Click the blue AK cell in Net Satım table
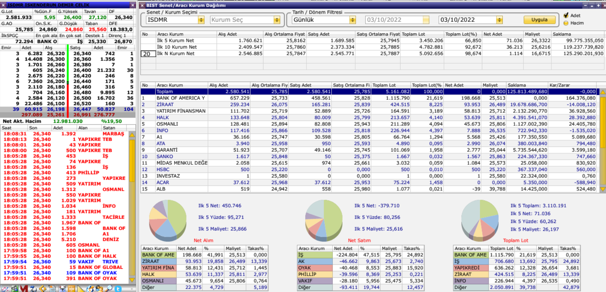Viewport: 606px width, 292px height. pos(314,262)
